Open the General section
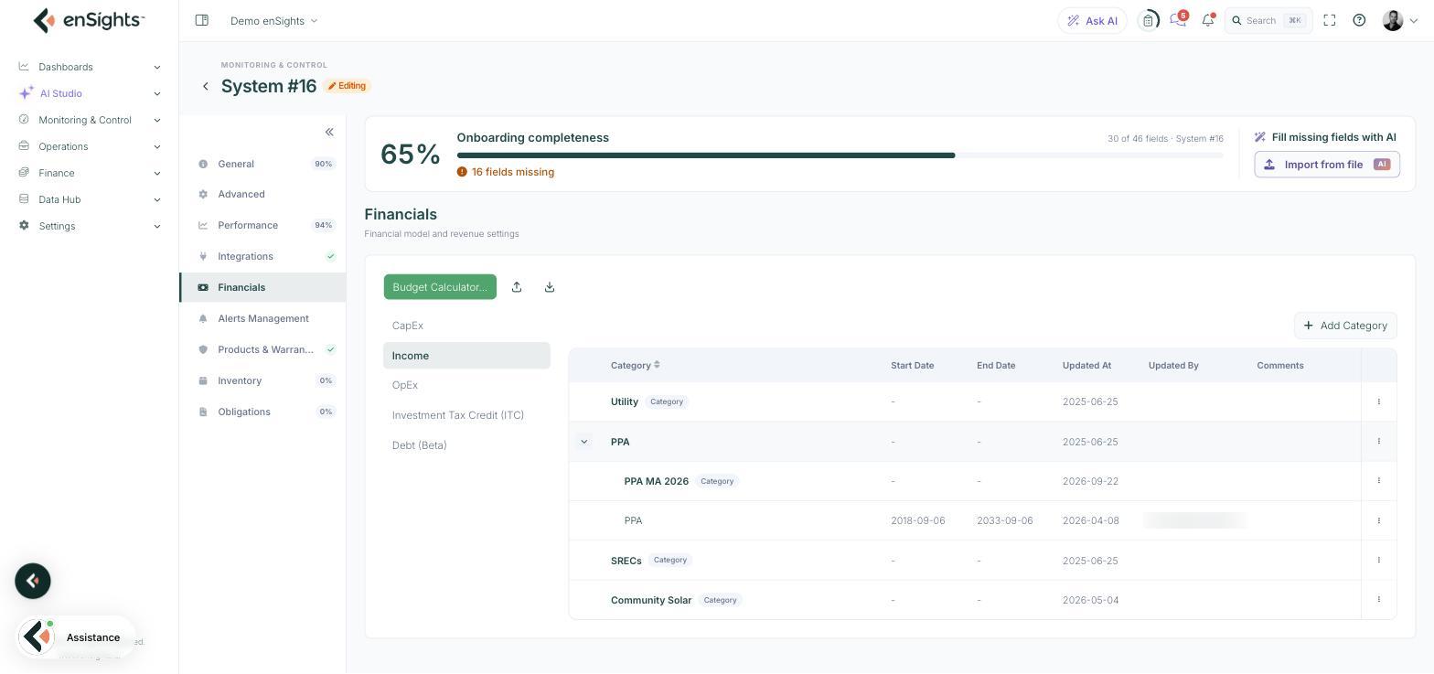Viewport: 1434px width, 674px height. click(263, 164)
